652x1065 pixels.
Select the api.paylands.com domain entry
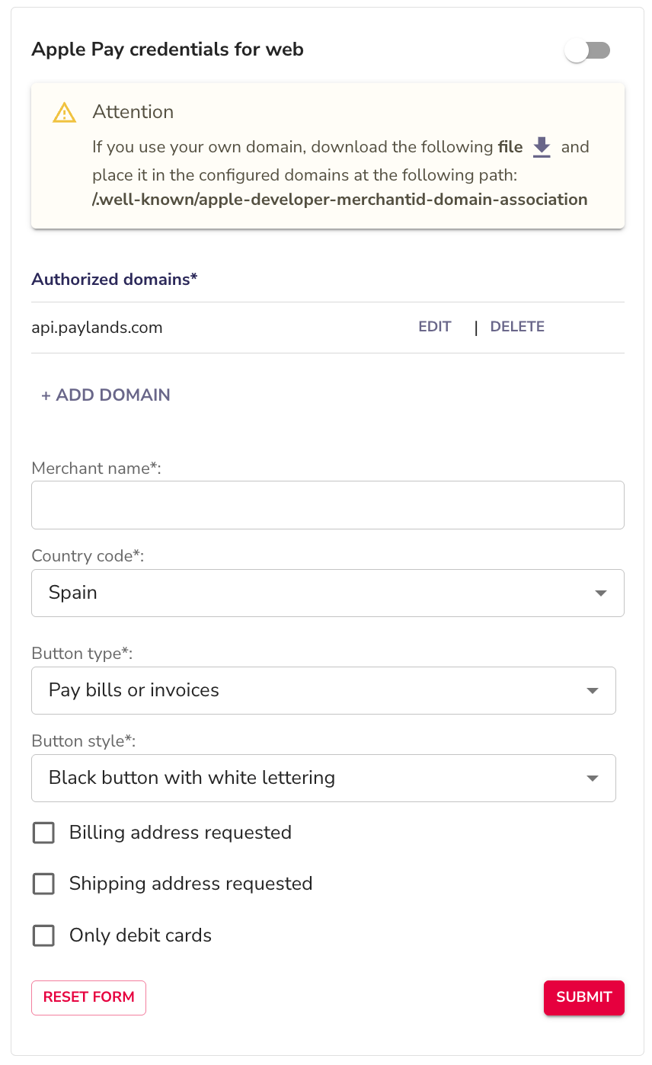[x=97, y=327]
